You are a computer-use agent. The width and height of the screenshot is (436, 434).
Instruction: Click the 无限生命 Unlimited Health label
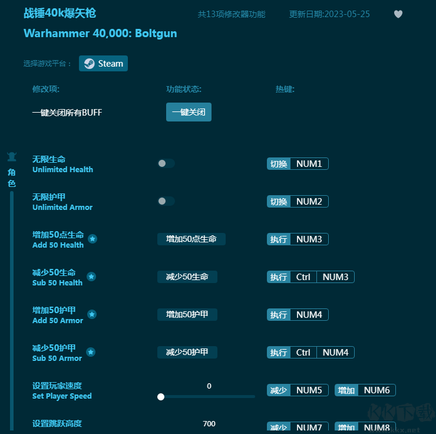tap(62, 164)
